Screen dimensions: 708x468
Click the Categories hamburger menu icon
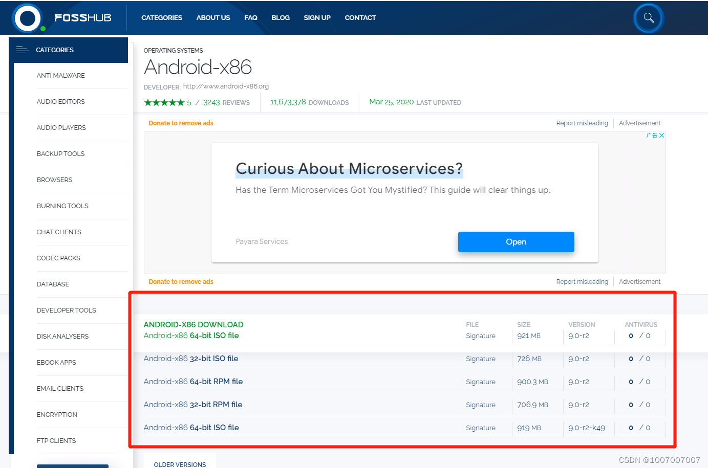tap(22, 50)
